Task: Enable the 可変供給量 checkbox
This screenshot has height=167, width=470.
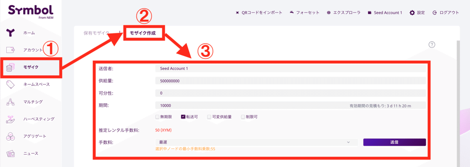Action: point(209,116)
